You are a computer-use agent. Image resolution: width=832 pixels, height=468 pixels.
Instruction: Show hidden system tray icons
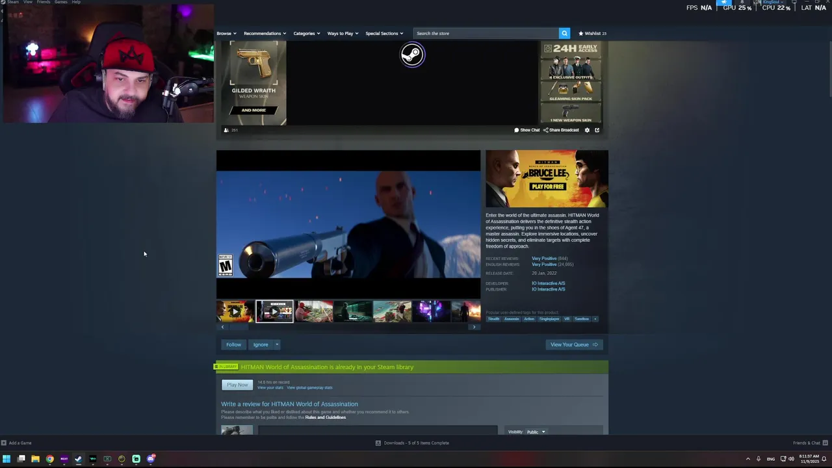tap(747, 459)
